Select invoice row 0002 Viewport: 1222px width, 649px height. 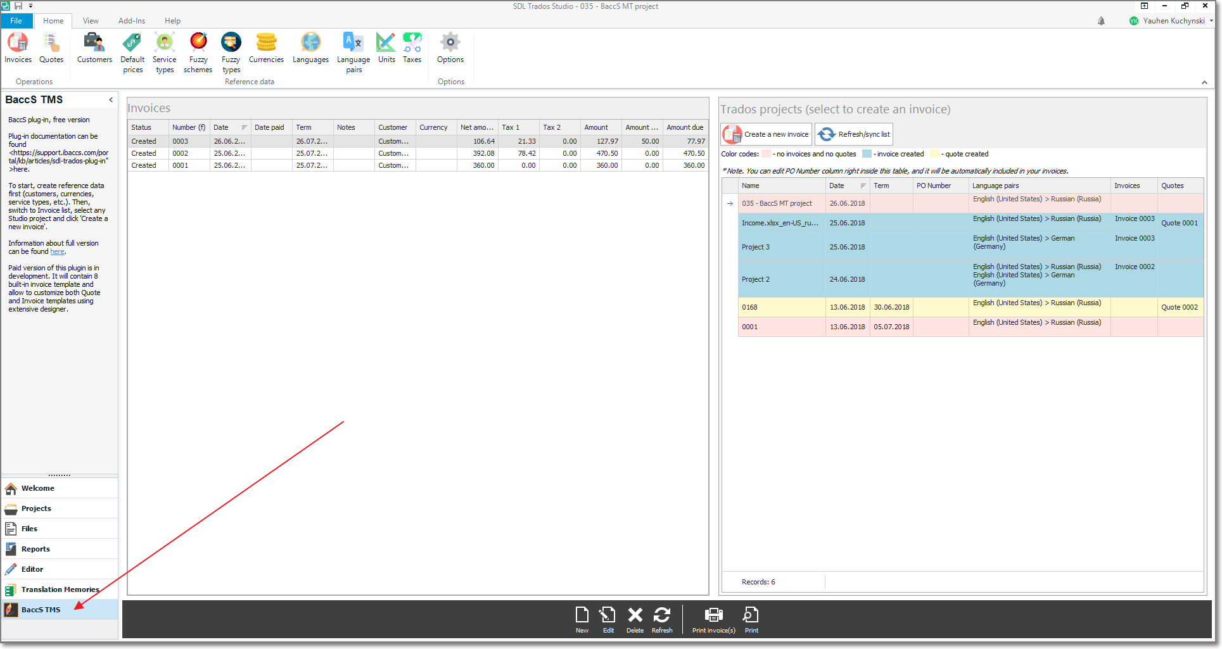[x=418, y=153]
